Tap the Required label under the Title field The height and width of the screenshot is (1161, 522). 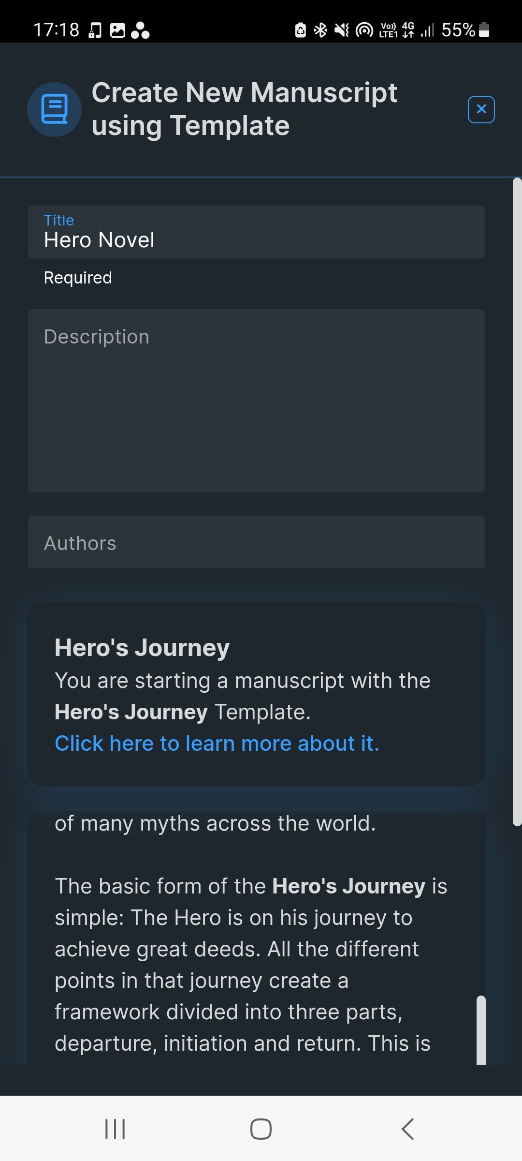click(77, 277)
